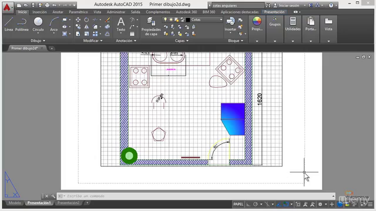Click the Rotate tool icon
The height and width of the screenshot is (211, 376).
(86, 19)
